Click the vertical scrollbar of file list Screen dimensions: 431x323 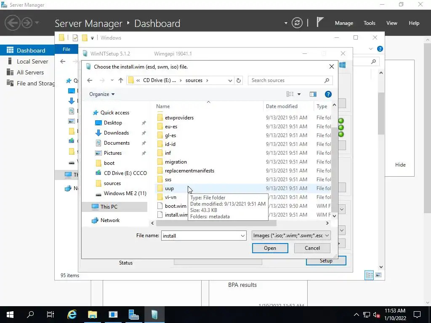pyautogui.click(x=334, y=169)
